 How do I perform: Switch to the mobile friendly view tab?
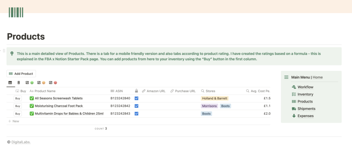coord(19,83)
